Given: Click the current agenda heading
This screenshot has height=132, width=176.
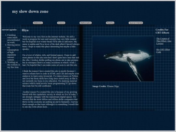Looking at the screenshot, I should click(9, 30).
